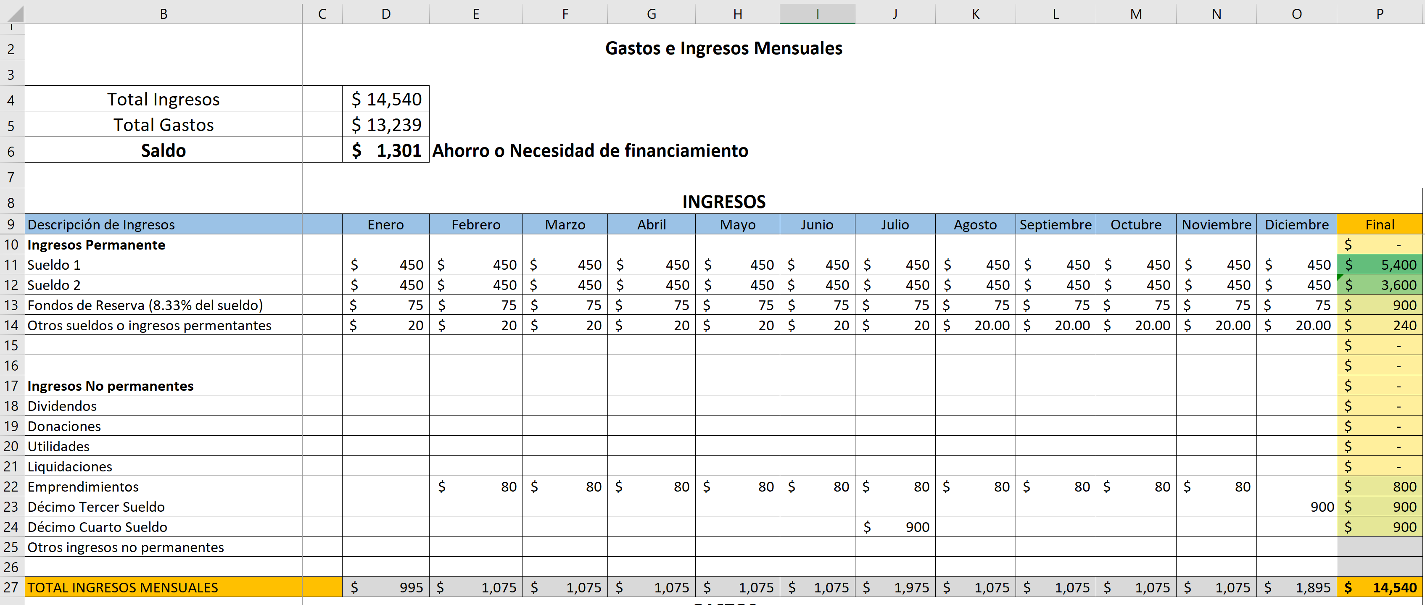The width and height of the screenshot is (1425, 605).
Task: Click the Otros sueldos Agosto value 20.00
Action: point(975,325)
